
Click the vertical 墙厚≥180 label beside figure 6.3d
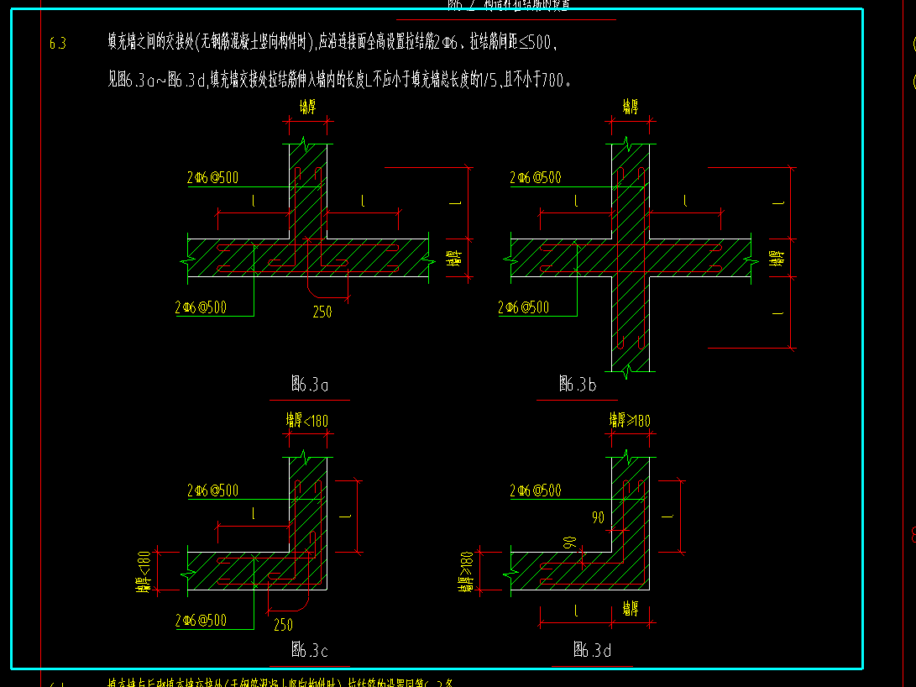[466, 572]
